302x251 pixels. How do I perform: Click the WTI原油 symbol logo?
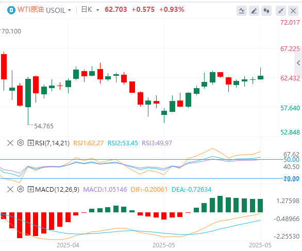pos(11,10)
